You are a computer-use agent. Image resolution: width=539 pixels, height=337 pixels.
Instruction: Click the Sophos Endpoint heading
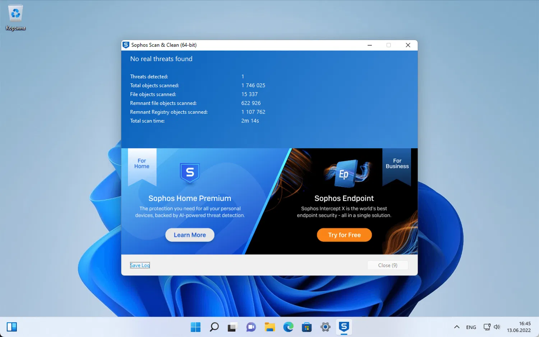(x=344, y=198)
